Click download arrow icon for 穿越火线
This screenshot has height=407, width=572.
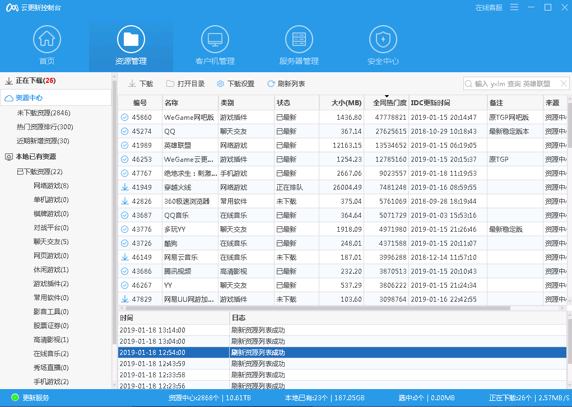pyautogui.click(x=125, y=187)
